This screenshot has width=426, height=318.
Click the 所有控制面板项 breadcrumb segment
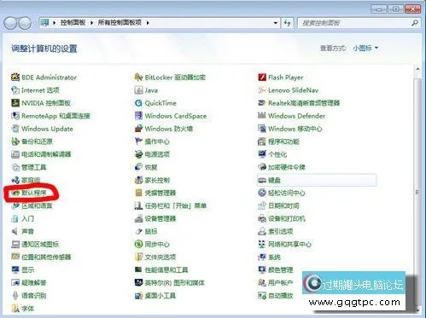[x=120, y=23]
